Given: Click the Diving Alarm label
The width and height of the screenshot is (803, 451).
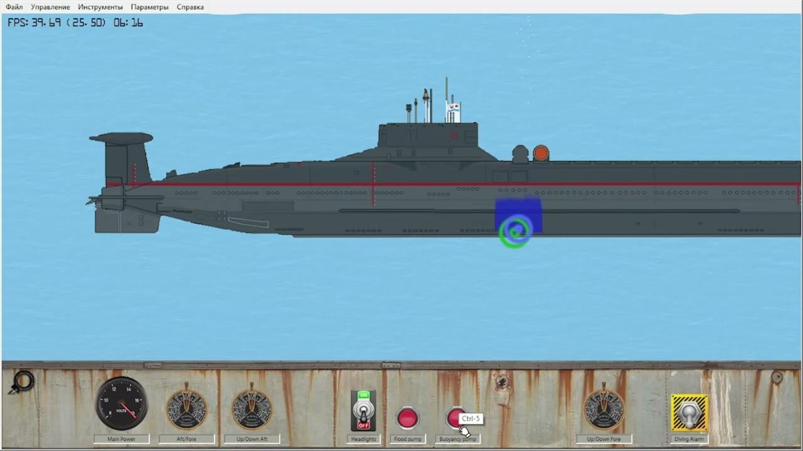Looking at the screenshot, I should (689, 439).
